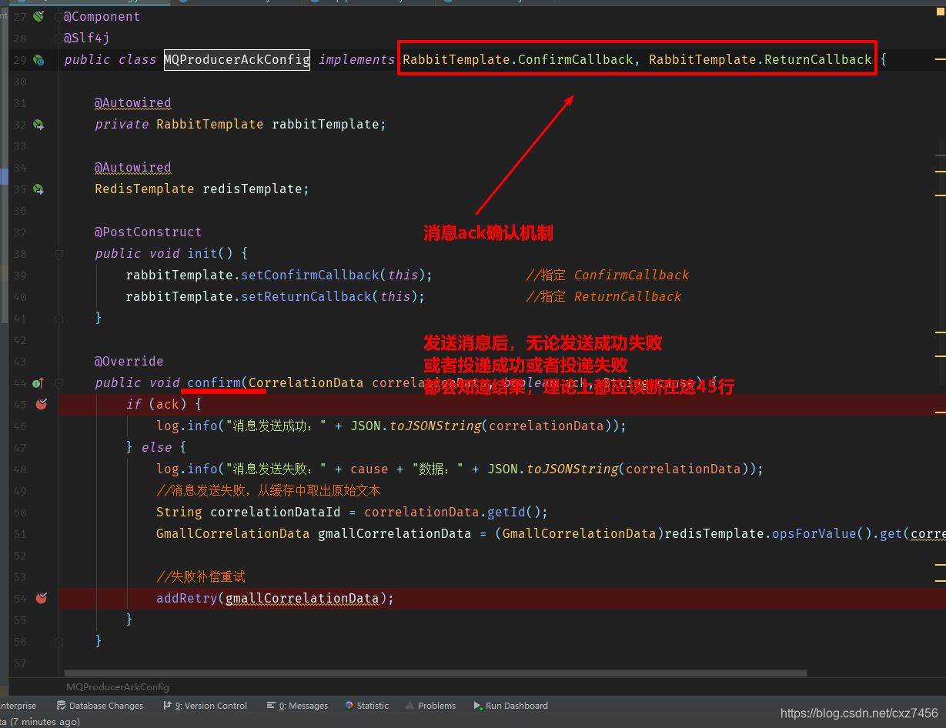
Task: Open the Messages tool window
Action: [x=297, y=706]
